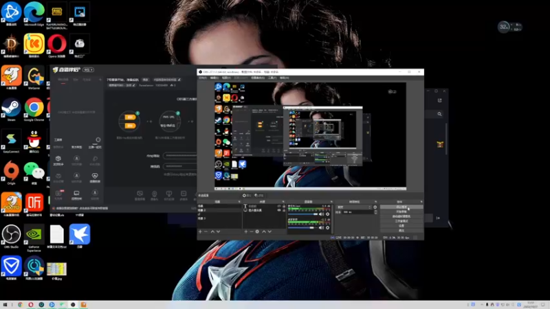Add a new source with the plus icon
The image size is (550, 309).
pos(246,231)
